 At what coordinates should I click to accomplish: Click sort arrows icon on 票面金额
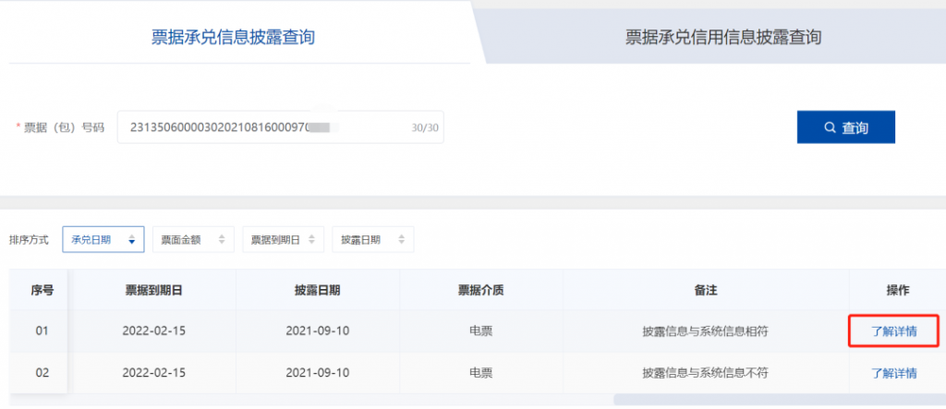pyautogui.click(x=222, y=239)
